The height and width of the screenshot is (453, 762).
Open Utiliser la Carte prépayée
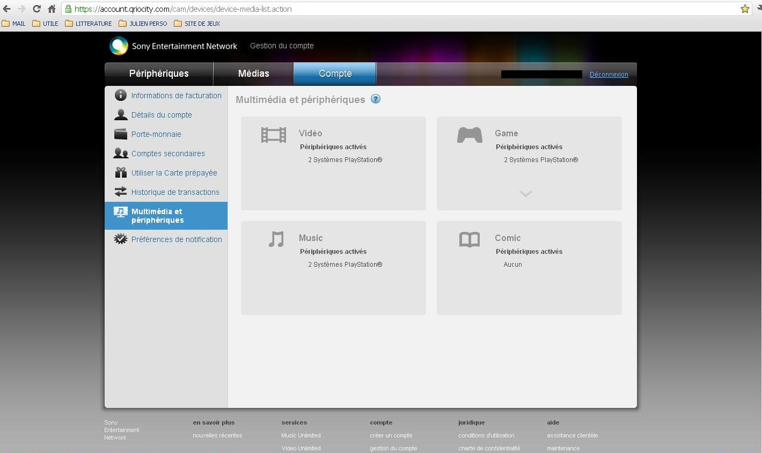(174, 173)
